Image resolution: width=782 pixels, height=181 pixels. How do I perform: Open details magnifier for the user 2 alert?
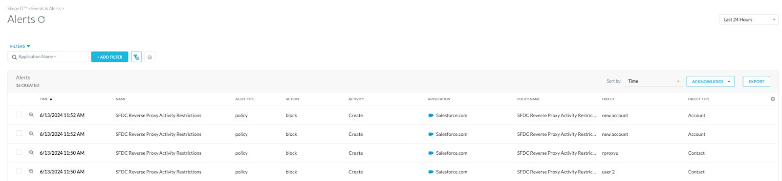(31, 171)
